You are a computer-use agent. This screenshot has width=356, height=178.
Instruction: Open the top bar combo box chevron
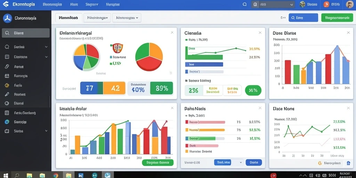(x=292, y=4)
